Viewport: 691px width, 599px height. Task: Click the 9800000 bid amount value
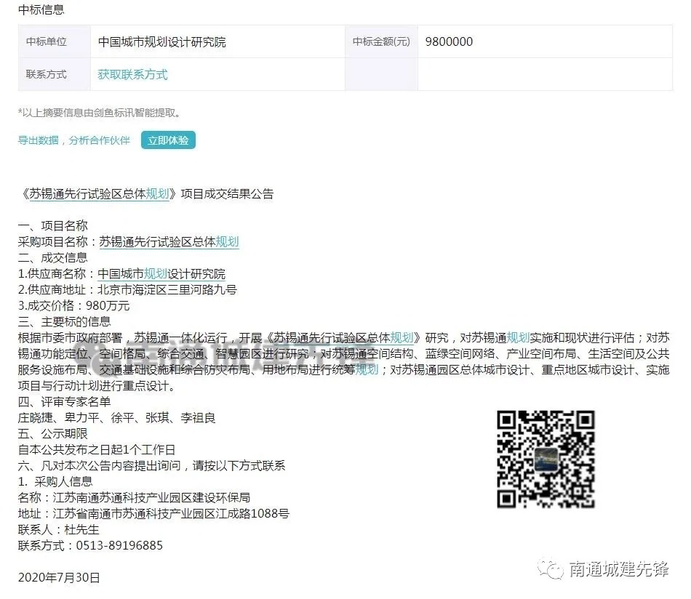(449, 42)
